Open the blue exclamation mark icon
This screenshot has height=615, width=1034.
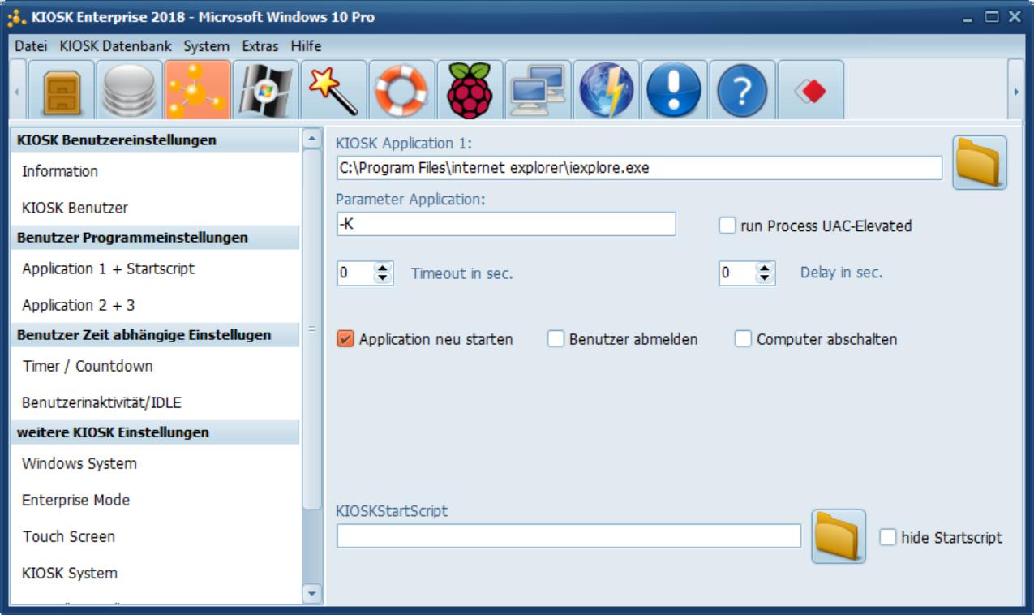pyautogui.click(x=675, y=90)
